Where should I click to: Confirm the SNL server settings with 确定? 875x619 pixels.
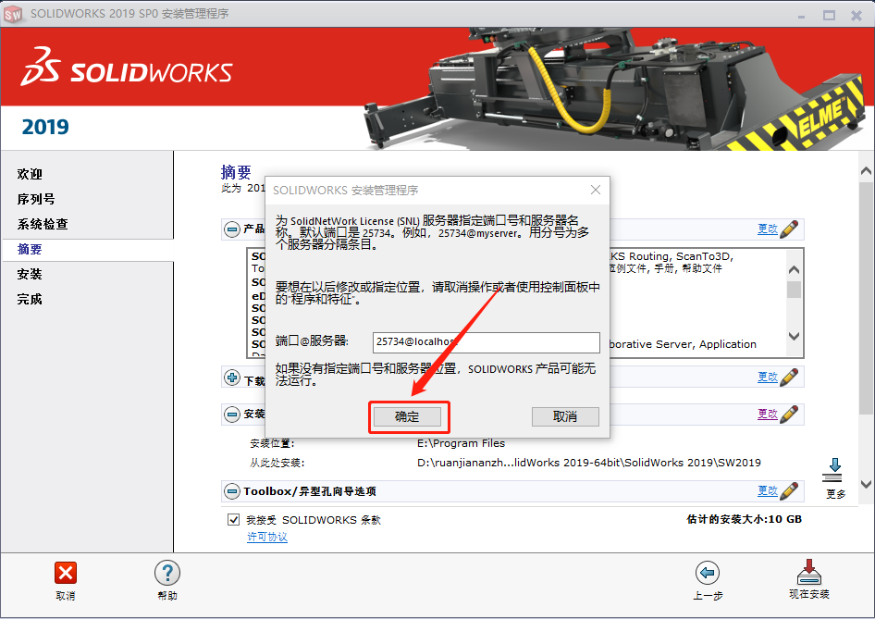tap(408, 416)
